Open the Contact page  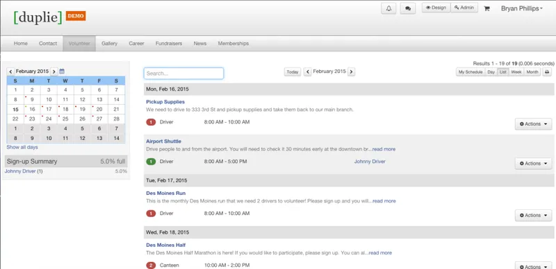tap(48, 43)
